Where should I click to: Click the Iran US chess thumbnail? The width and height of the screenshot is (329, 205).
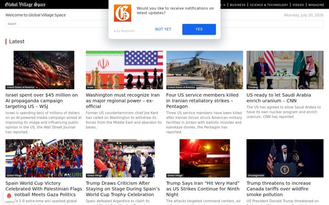(124, 70)
